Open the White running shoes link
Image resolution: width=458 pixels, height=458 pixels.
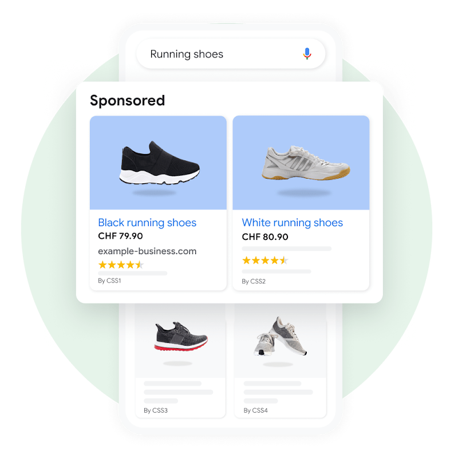292,223
